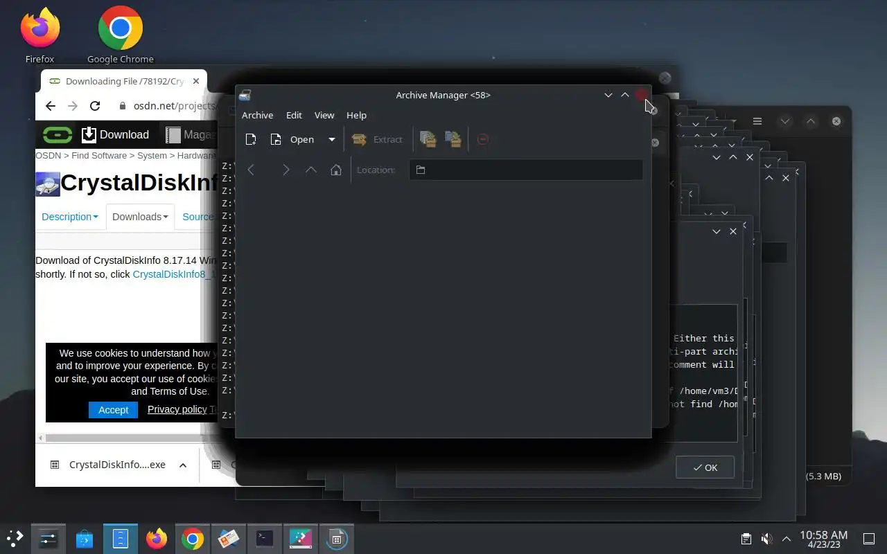Screen dimensions: 887x554
Task: Open the View menu
Action: click(x=324, y=116)
